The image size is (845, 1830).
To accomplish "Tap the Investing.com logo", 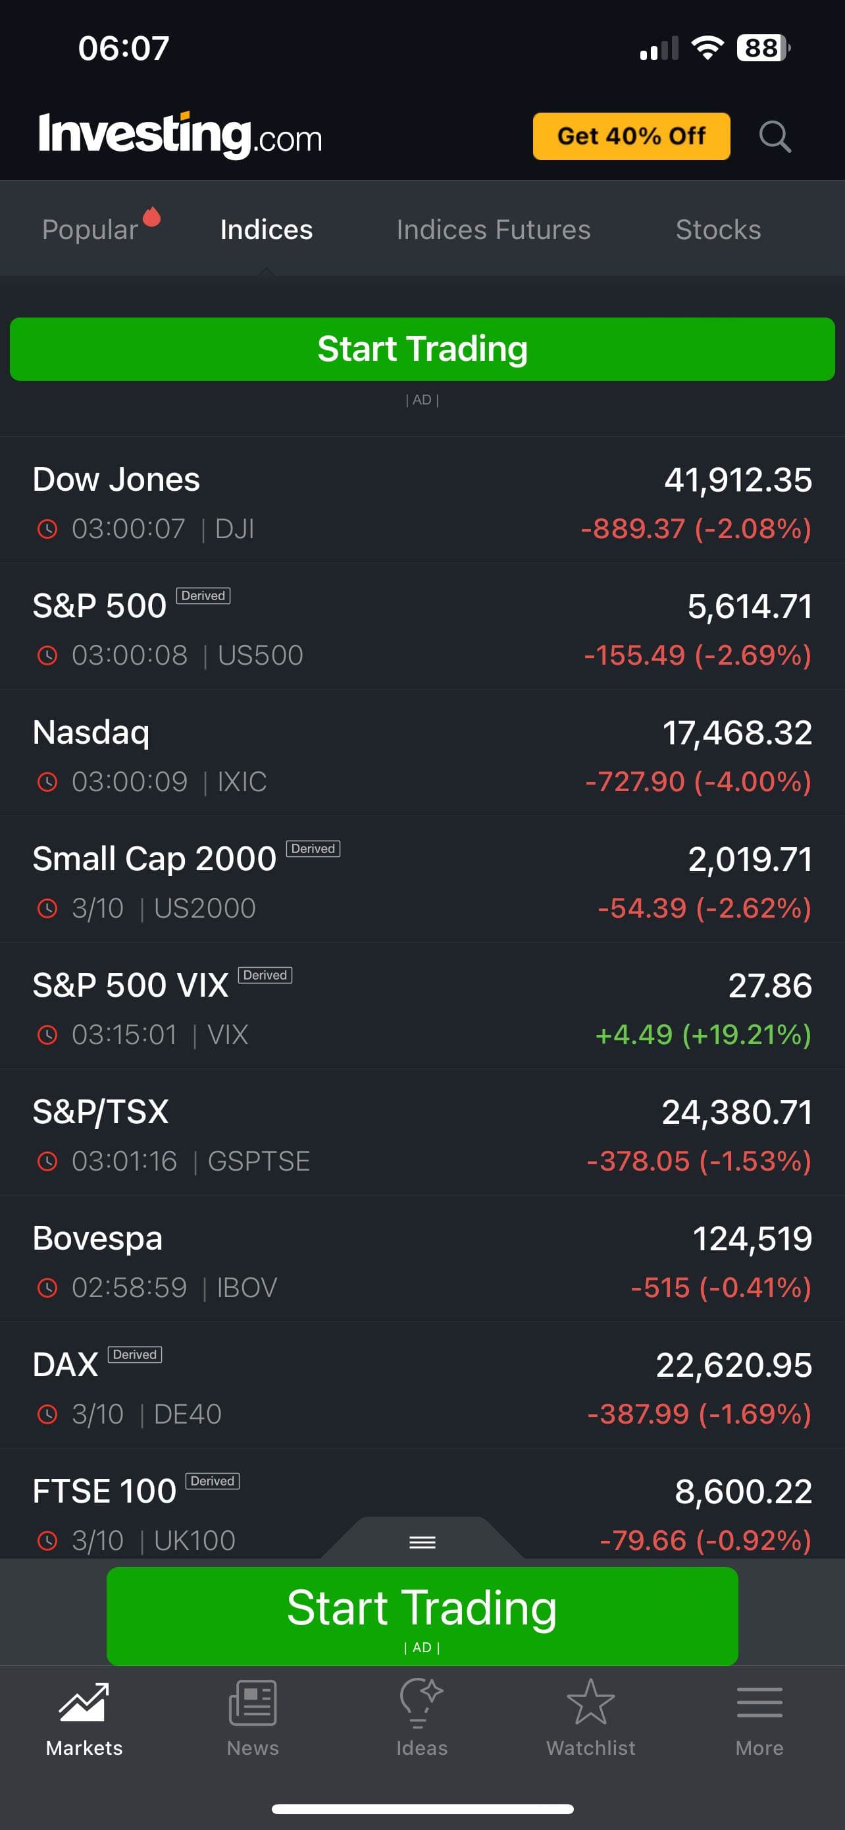I will pyautogui.click(x=180, y=135).
